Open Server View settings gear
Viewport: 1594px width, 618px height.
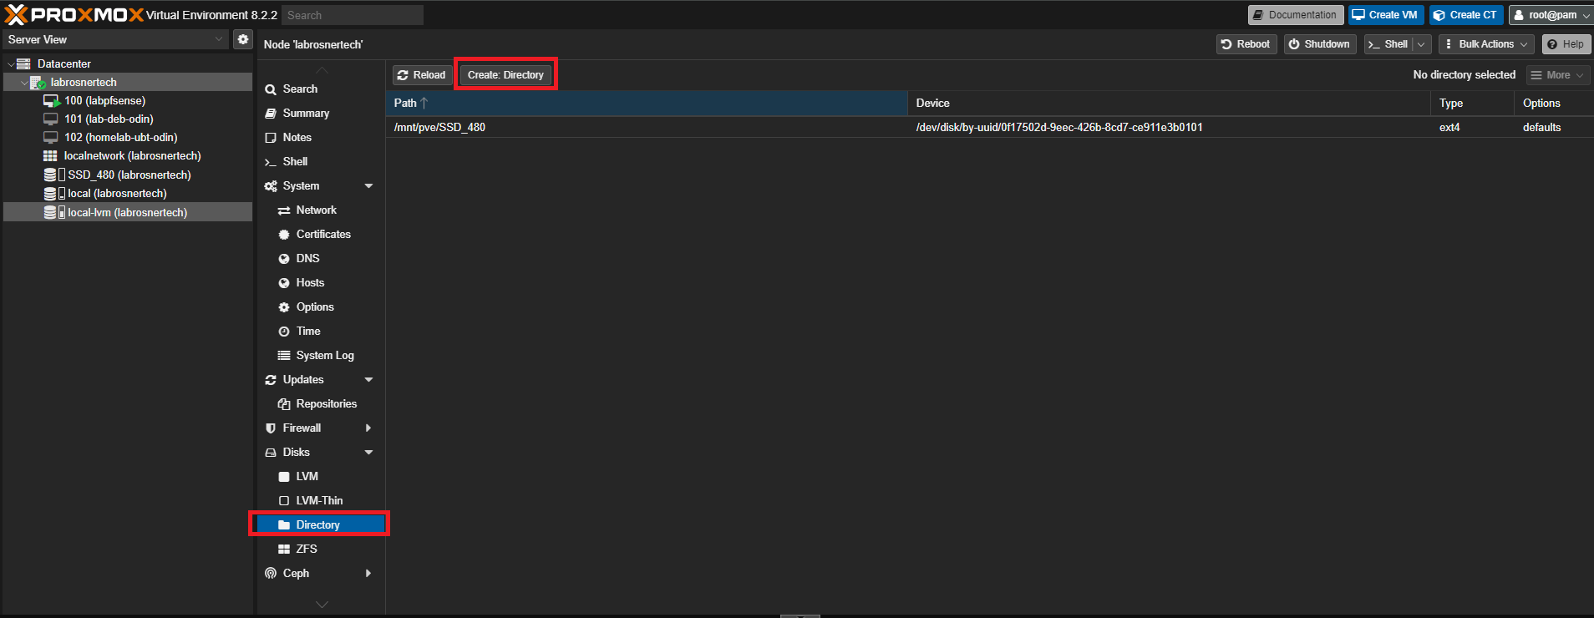click(x=242, y=39)
